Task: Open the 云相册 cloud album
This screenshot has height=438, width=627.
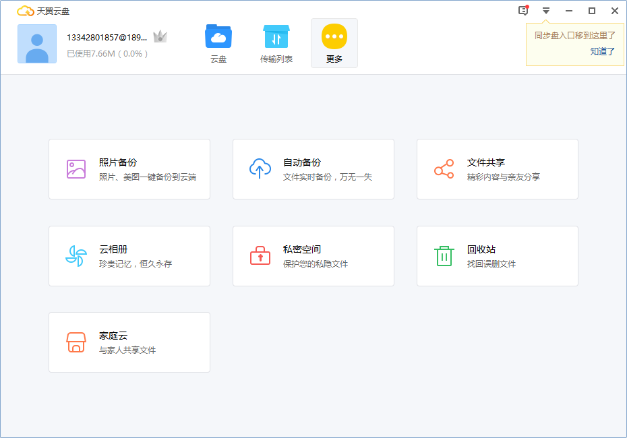Action: 129,256
